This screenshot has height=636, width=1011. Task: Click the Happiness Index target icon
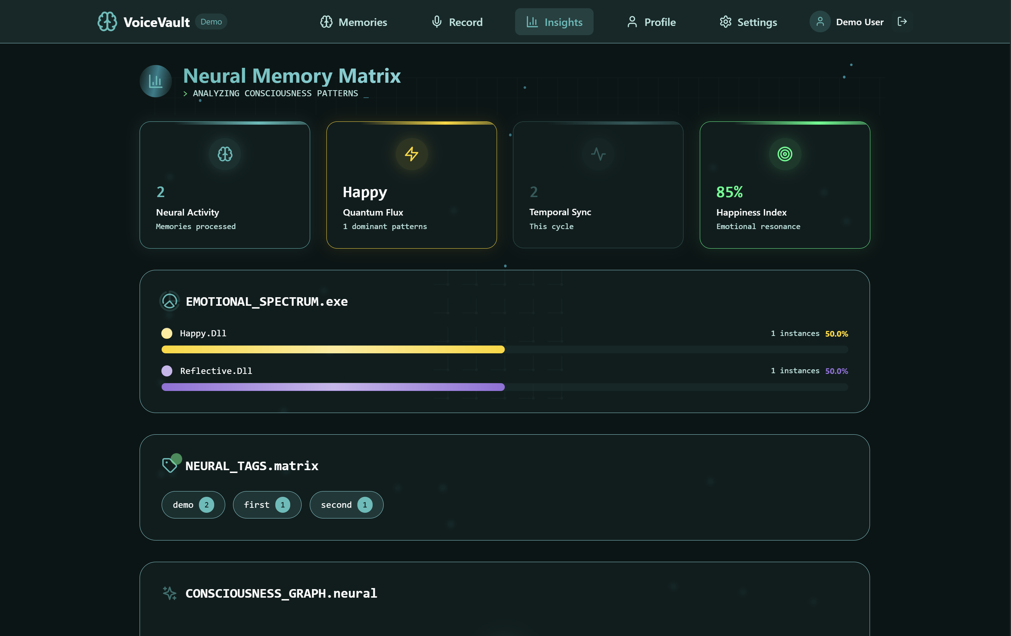[784, 154]
